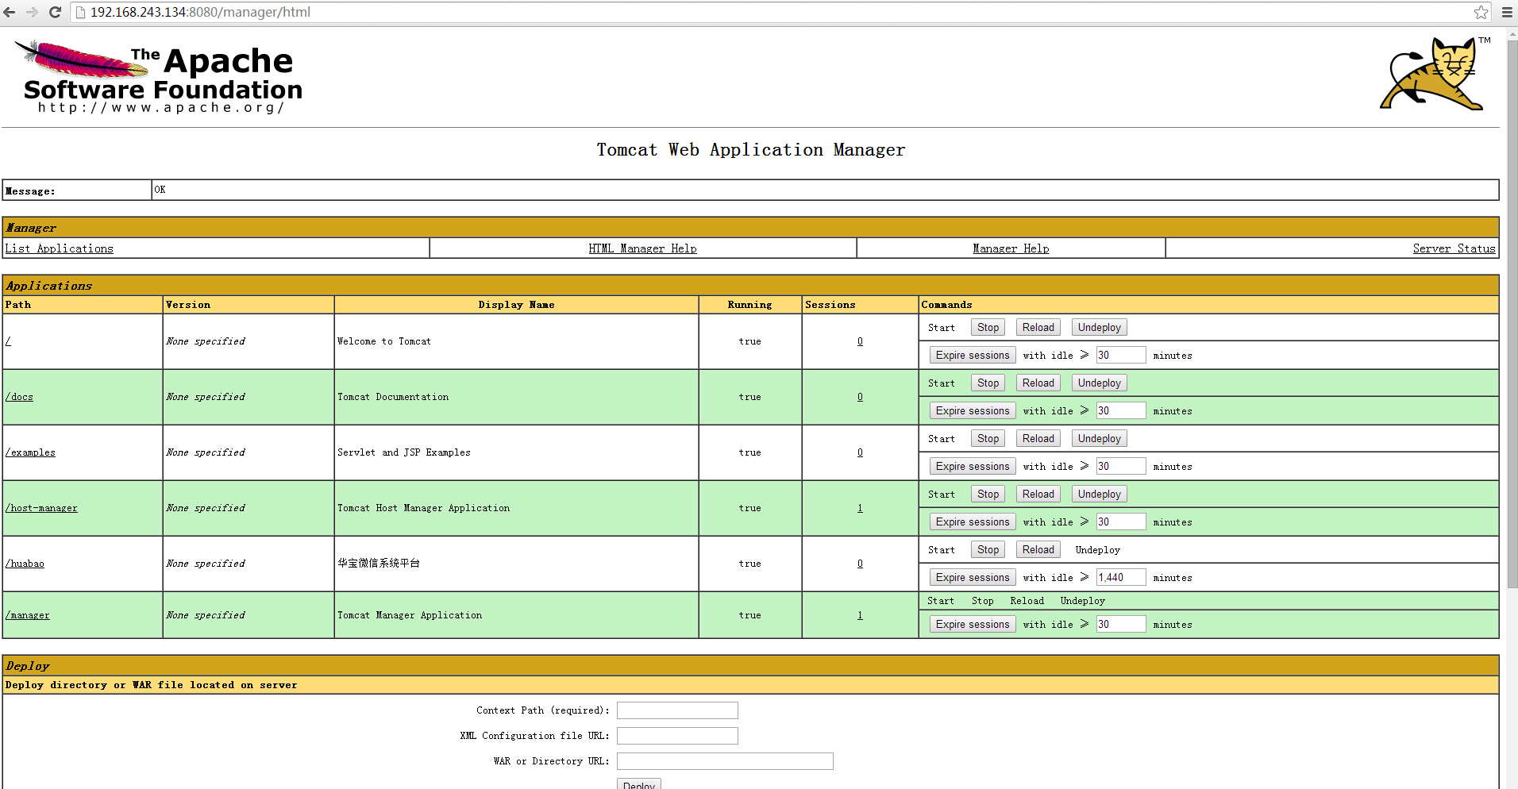Open the /host-manager application link
Screen dimensions: 1518x789
tap(41, 508)
